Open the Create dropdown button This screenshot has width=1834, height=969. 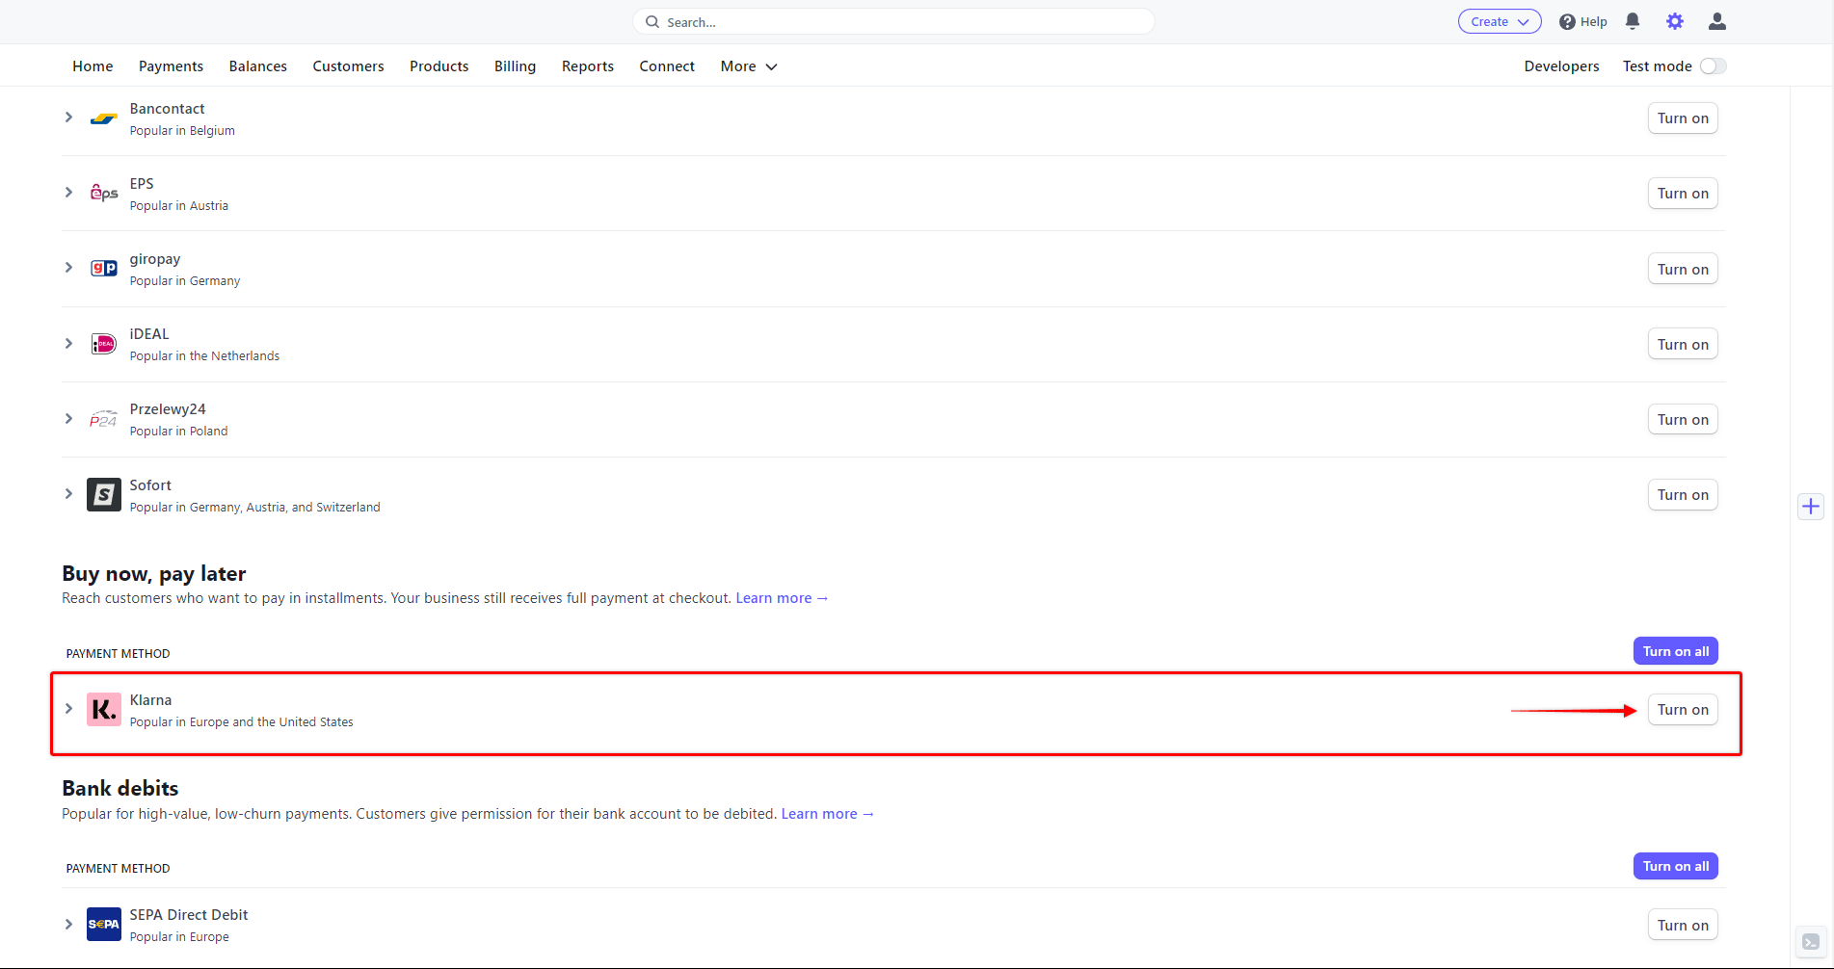[x=1499, y=22]
